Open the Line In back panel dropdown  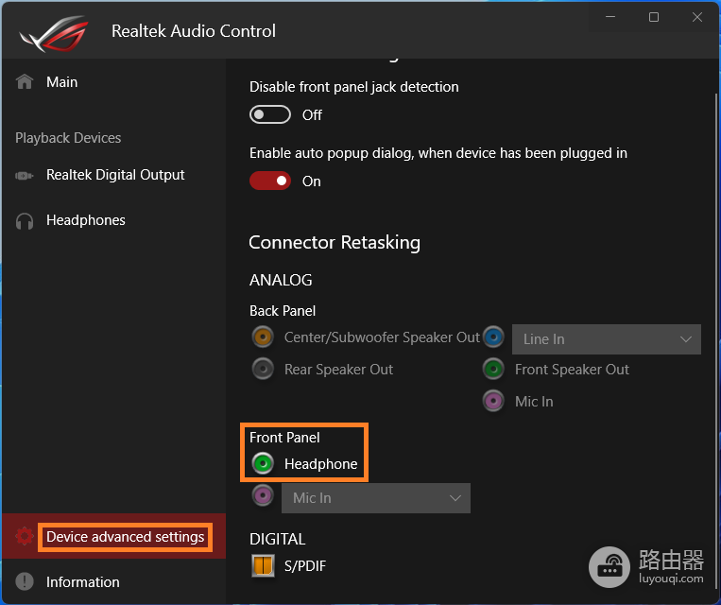pyautogui.click(x=607, y=339)
